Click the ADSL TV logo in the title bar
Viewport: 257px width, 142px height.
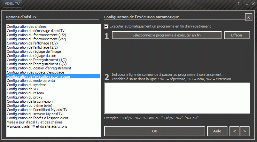click(x=12, y=4)
